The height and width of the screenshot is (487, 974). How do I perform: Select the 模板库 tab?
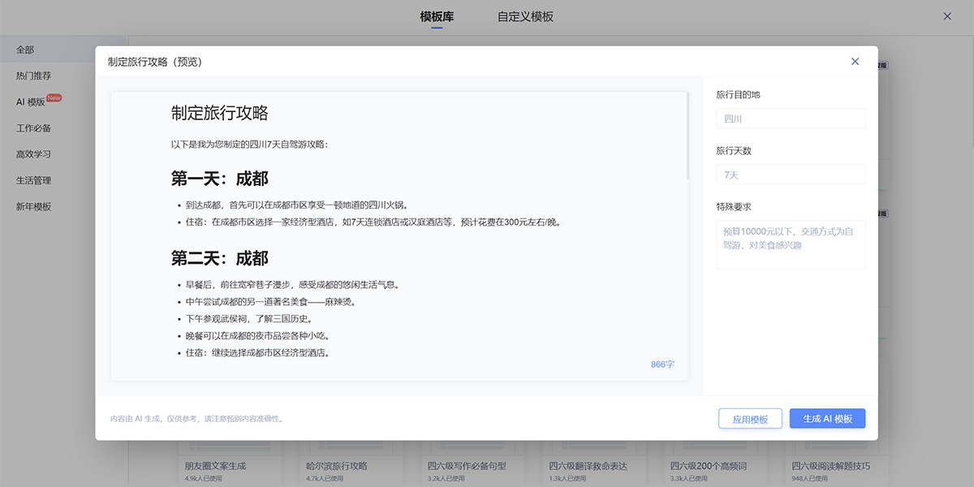pyautogui.click(x=437, y=17)
